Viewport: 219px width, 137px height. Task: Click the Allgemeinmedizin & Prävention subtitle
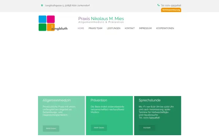pos(101,22)
